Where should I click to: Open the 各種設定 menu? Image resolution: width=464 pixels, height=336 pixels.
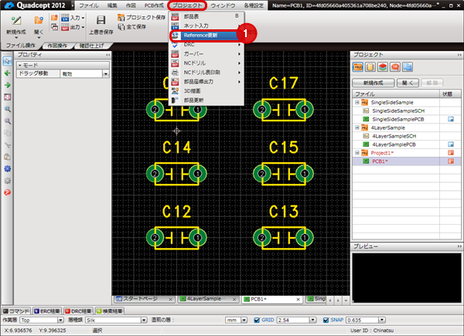point(254,5)
